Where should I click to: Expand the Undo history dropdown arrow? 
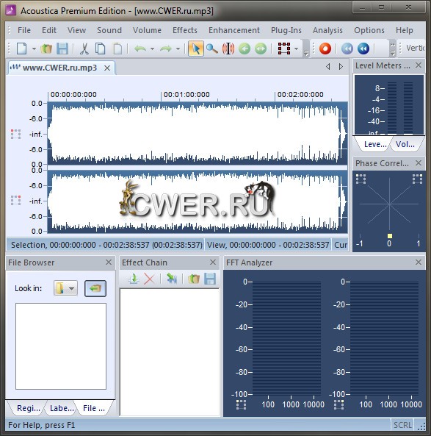pyautogui.click(x=152, y=49)
